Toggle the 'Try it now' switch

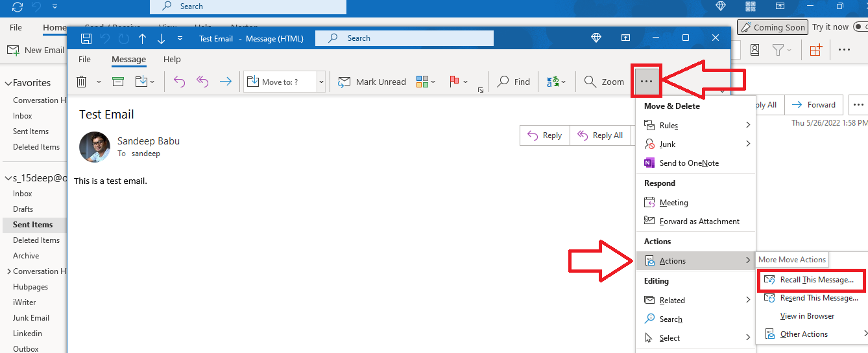(x=861, y=27)
